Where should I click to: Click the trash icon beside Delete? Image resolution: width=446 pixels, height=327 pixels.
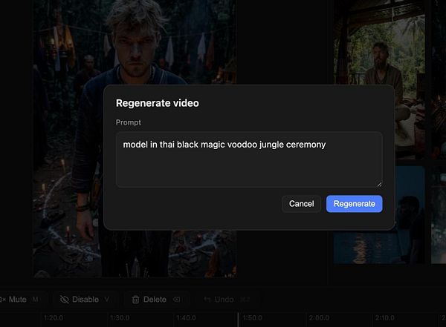[136, 300]
